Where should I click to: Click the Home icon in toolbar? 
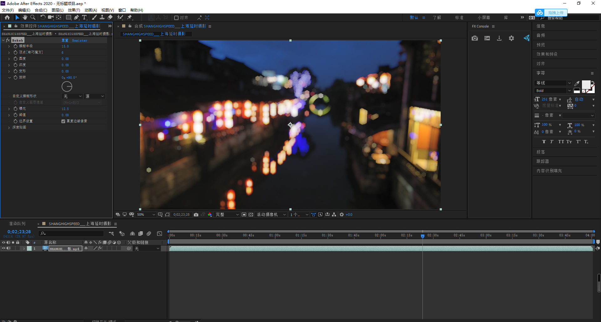[7, 18]
